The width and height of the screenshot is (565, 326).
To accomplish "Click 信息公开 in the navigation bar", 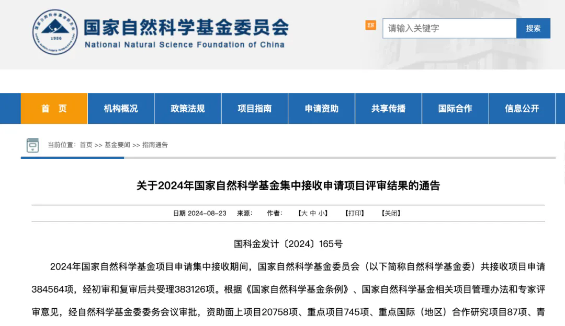I will 522,109.
